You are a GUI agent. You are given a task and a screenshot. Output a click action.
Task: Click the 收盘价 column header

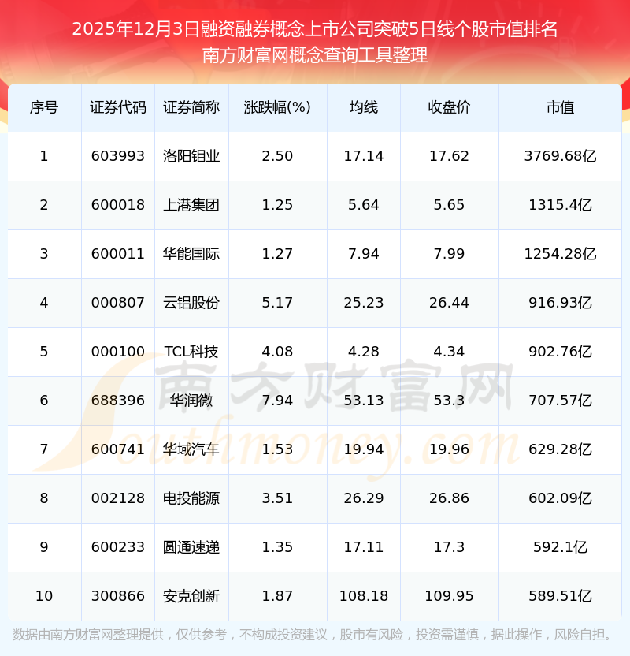coord(449,107)
